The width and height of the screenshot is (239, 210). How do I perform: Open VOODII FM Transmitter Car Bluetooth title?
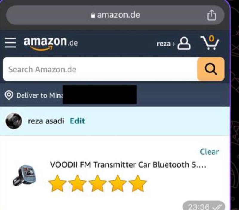(128, 165)
